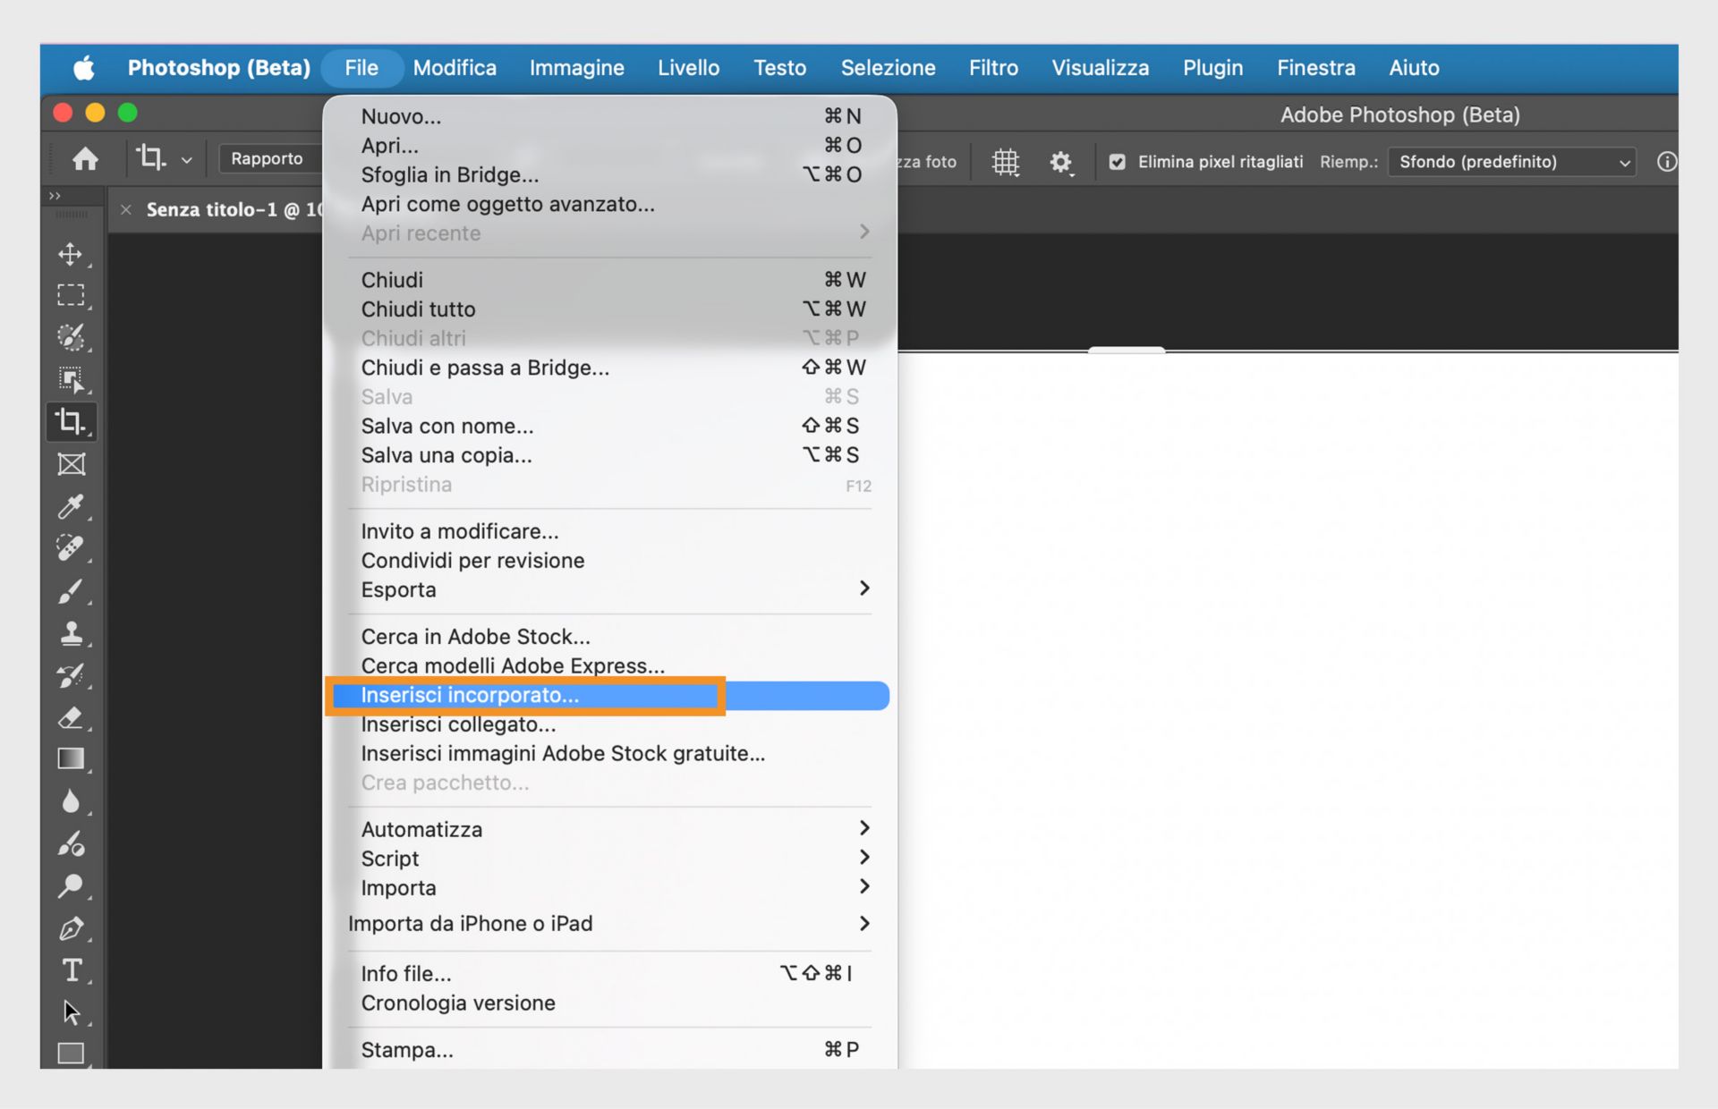Select the Eyedropper tool
This screenshot has width=1718, height=1109.
click(72, 505)
